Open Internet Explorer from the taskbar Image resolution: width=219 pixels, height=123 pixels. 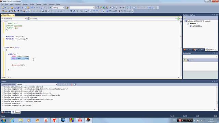coord(12,120)
